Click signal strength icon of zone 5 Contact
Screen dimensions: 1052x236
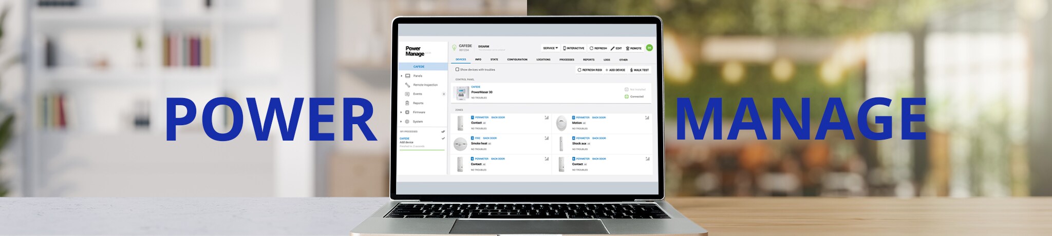point(547,159)
